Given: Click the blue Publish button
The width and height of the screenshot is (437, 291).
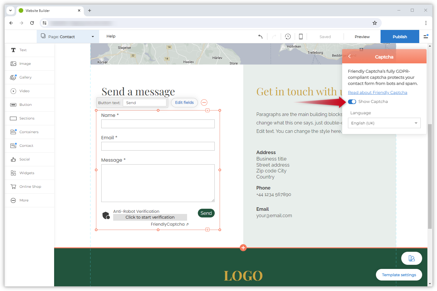Looking at the screenshot, I should click(399, 37).
